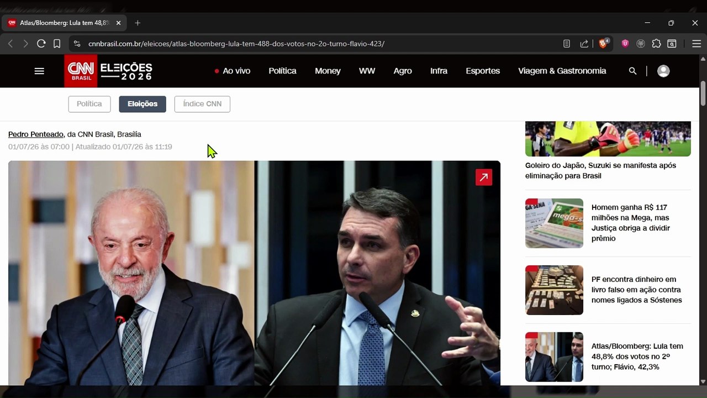Close the Atlas/Bloomberg tab
This screenshot has height=398, width=707.
[x=118, y=23]
